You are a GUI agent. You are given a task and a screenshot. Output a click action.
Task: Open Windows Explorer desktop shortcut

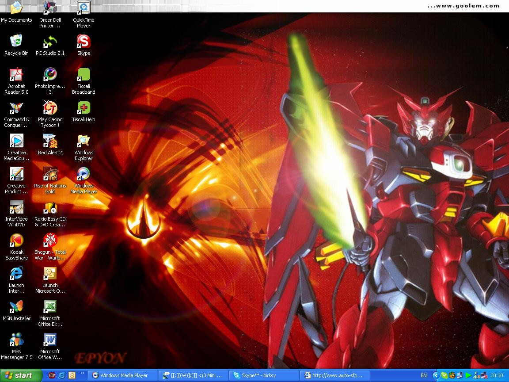[84, 147]
